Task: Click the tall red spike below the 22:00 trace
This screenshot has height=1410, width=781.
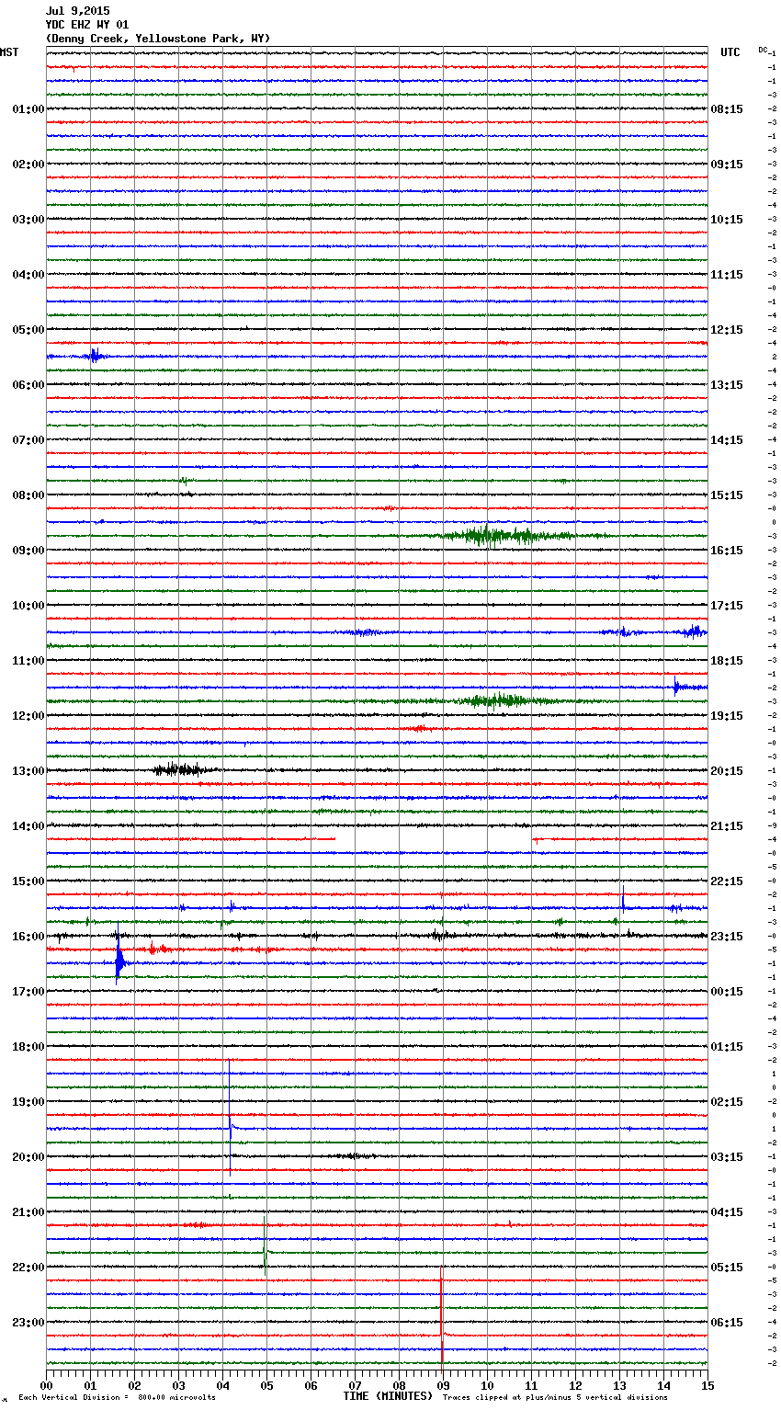Action: [x=442, y=1319]
